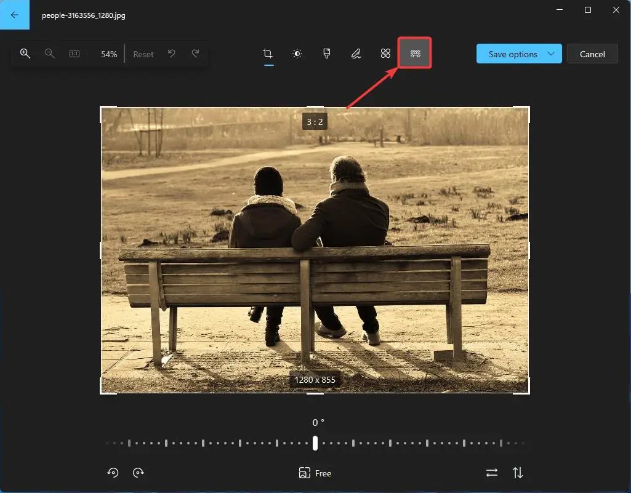Image resolution: width=631 pixels, height=493 pixels.
Task: Close the Photos editor window
Action: click(x=616, y=10)
